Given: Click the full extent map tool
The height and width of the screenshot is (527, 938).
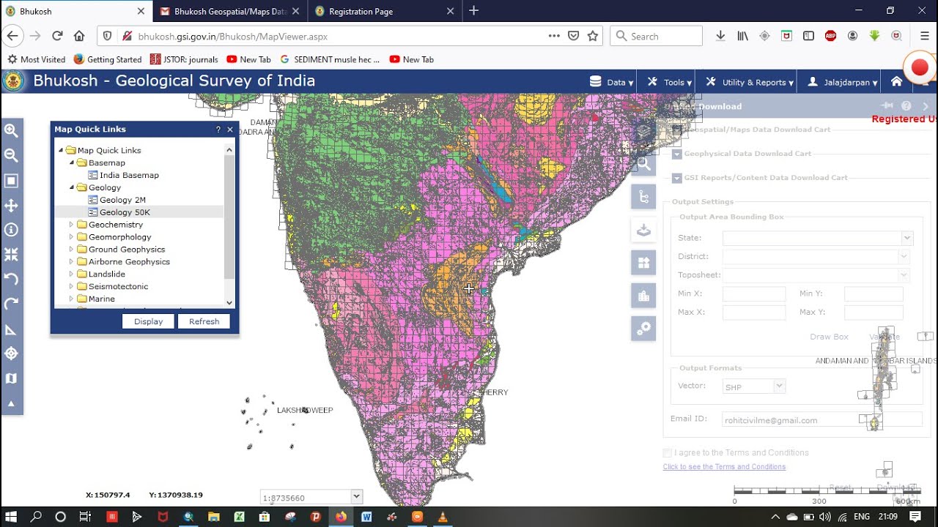Looking at the screenshot, I should (x=11, y=181).
